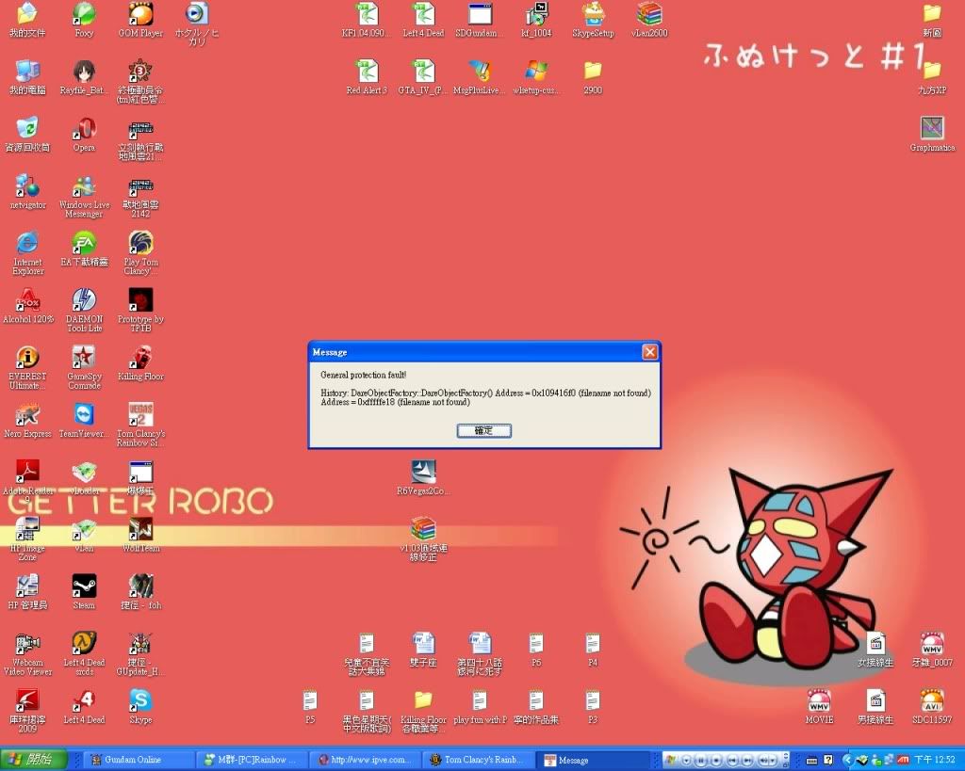Select the Killing Floor folder on desktop
Image resolution: width=965 pixels, height=771 pixels.
pos(423,701)
